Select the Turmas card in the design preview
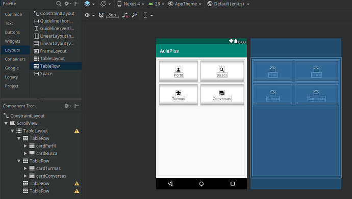 coord(179,95)
